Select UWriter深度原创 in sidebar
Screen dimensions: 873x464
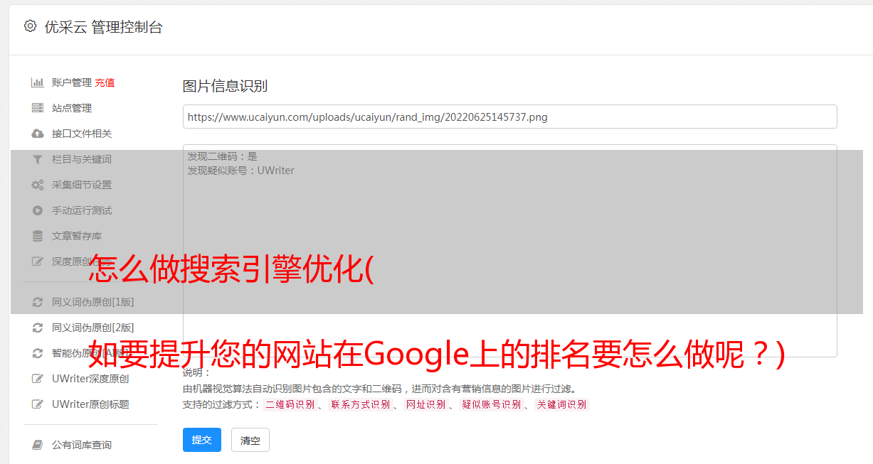(90, 379)
